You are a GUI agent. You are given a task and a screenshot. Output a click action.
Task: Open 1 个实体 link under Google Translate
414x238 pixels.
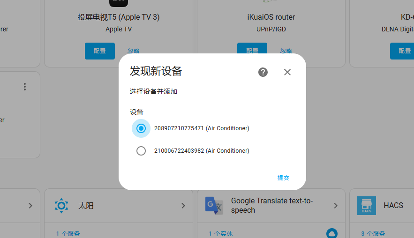(220, 233)
